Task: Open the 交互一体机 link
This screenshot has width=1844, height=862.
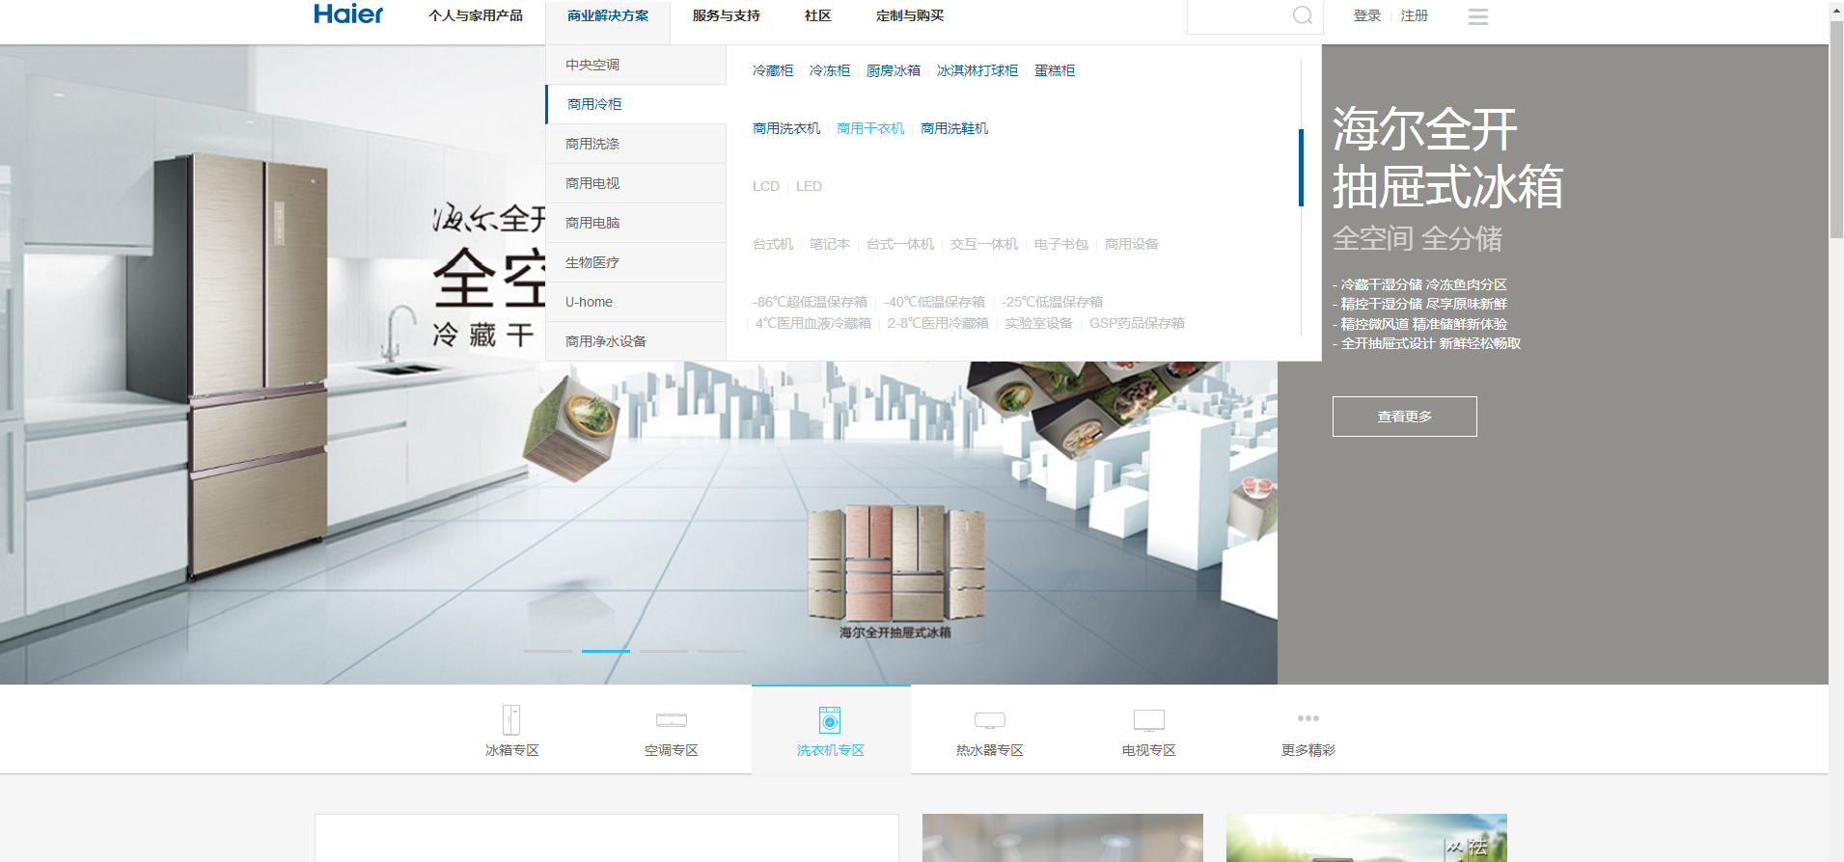Action: click(984, 244)
